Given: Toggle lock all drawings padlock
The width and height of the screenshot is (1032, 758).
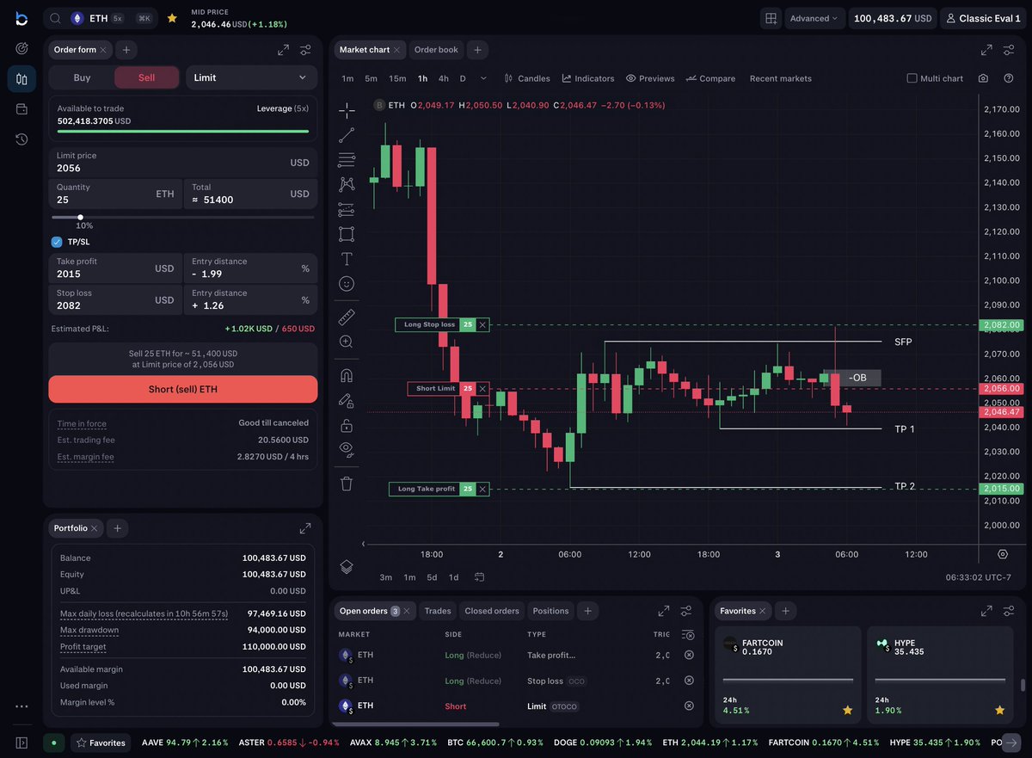Looking at the screenshot, I should (347, 425).
